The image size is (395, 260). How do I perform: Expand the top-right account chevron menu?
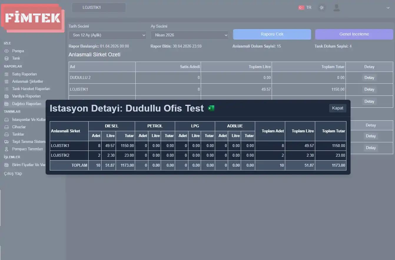(x=388, y=8)
